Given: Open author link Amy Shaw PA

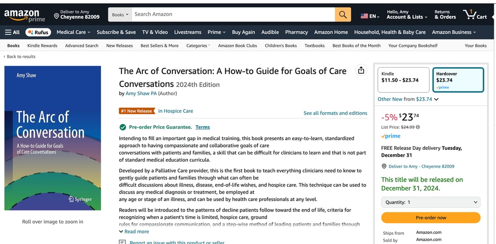Looking at the screenshot, I should [x=141, y=93].
